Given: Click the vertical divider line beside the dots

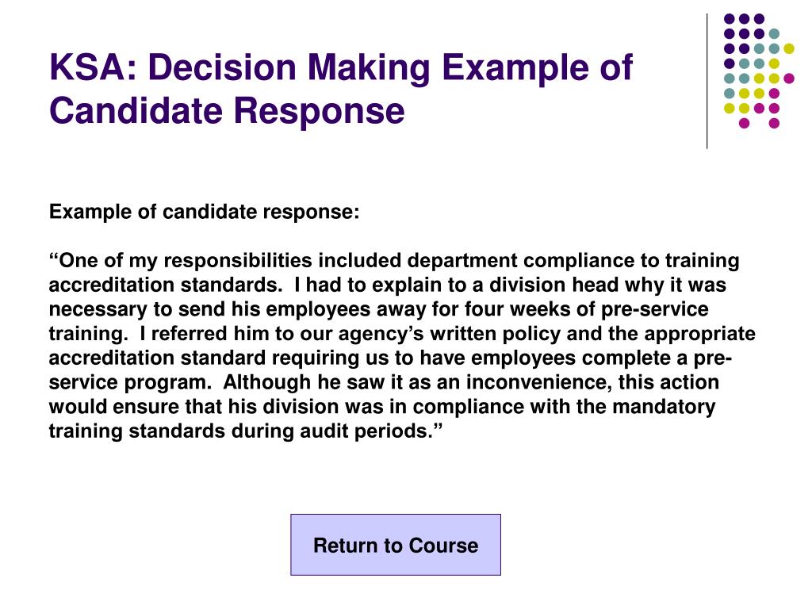Looking at the screenshot, I should click(x=707, y=82).
